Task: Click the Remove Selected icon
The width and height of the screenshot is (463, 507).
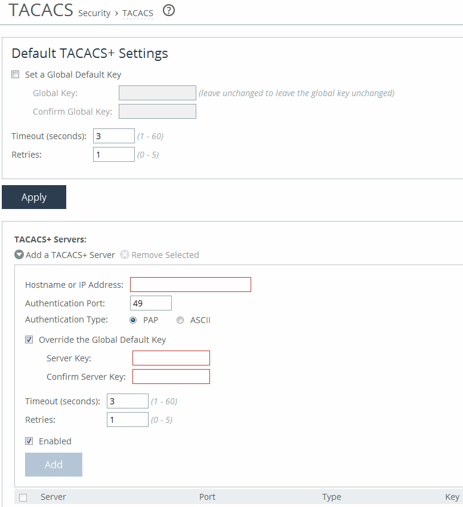Action: point(124,255)
